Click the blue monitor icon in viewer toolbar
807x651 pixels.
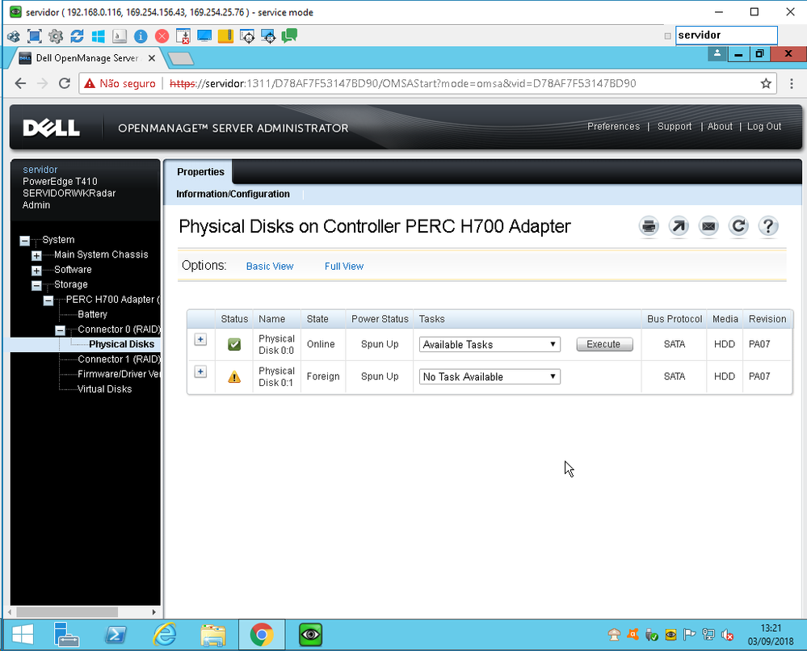pos(204,36)
